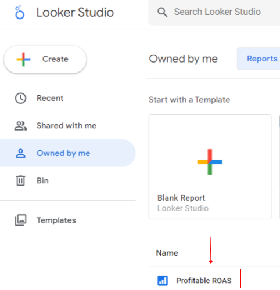Click the Looker Studio logo icon
This screenshot has height=290, width=280.
pos(20,12)
